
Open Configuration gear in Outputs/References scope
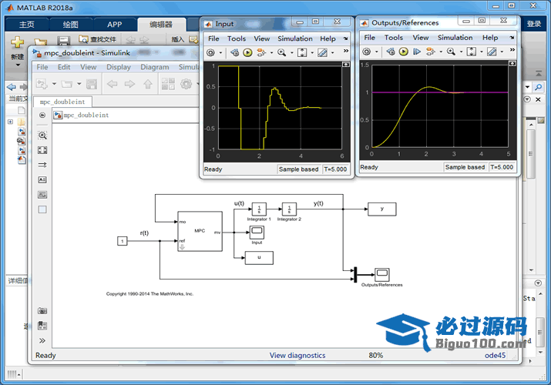pos(367,52)
